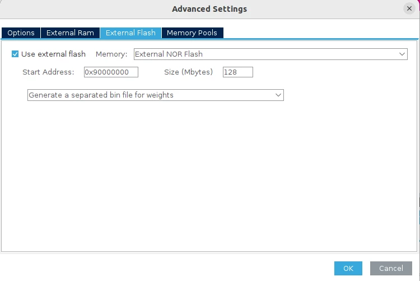420x281 pixels.
Task: Expand the Generate a separated bin file dropdown
Action: pos(156,95)
